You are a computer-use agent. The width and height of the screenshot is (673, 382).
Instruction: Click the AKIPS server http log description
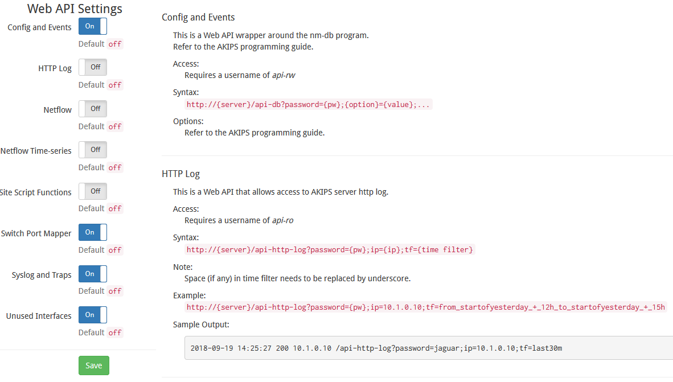(x=281, y=192)
